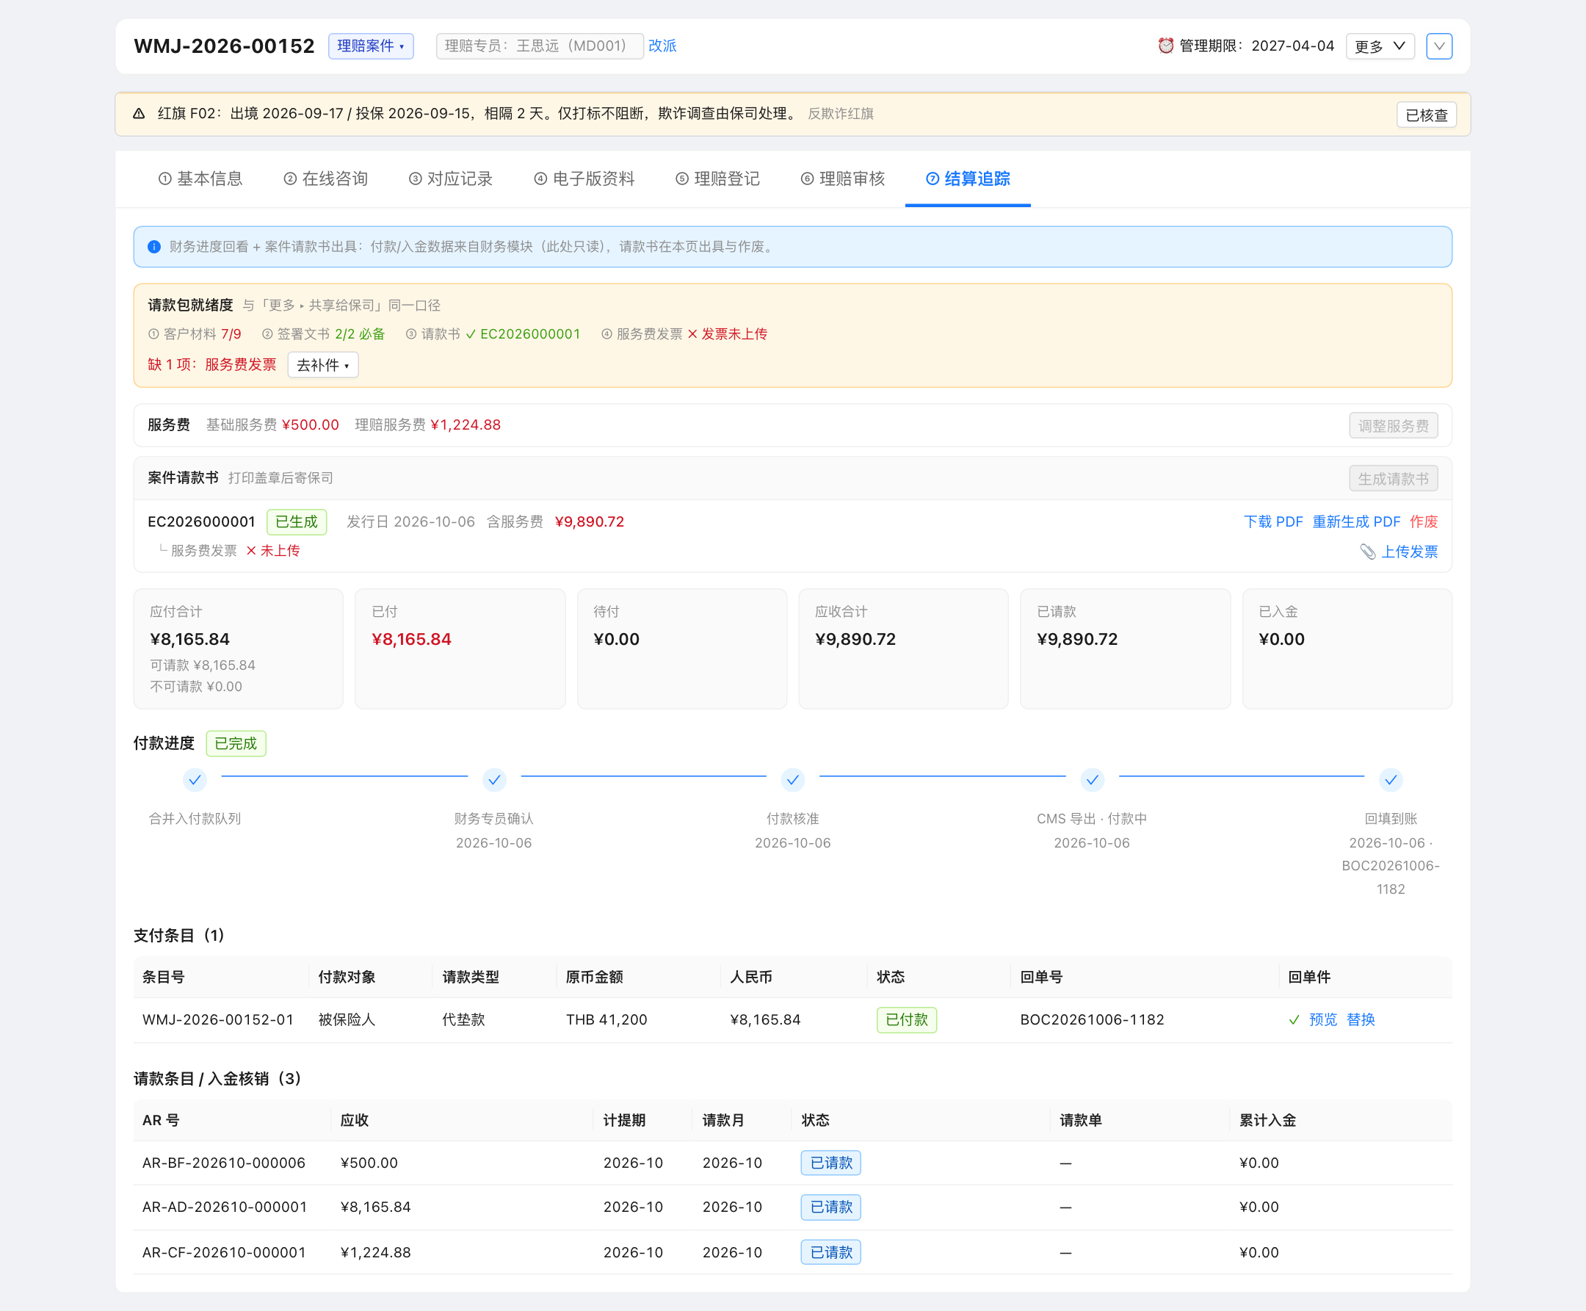Switch to the 在线咨询 tab

pyautogui.click(x=326, y=179)
